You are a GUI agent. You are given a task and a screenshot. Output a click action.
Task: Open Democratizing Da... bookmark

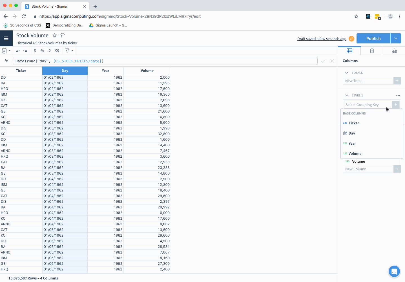[x=65, y=25]
